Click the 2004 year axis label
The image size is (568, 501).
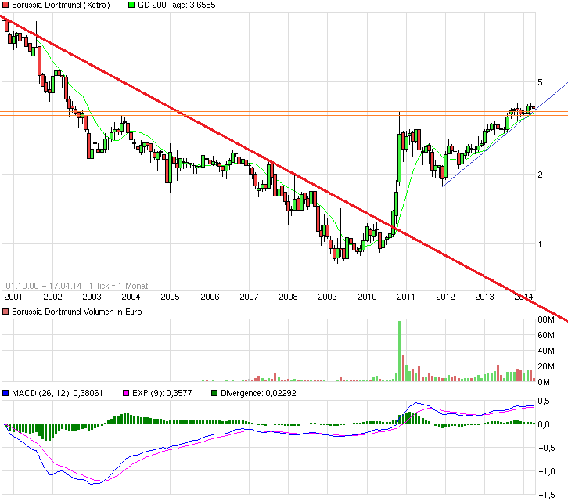(x=131, y=297)
